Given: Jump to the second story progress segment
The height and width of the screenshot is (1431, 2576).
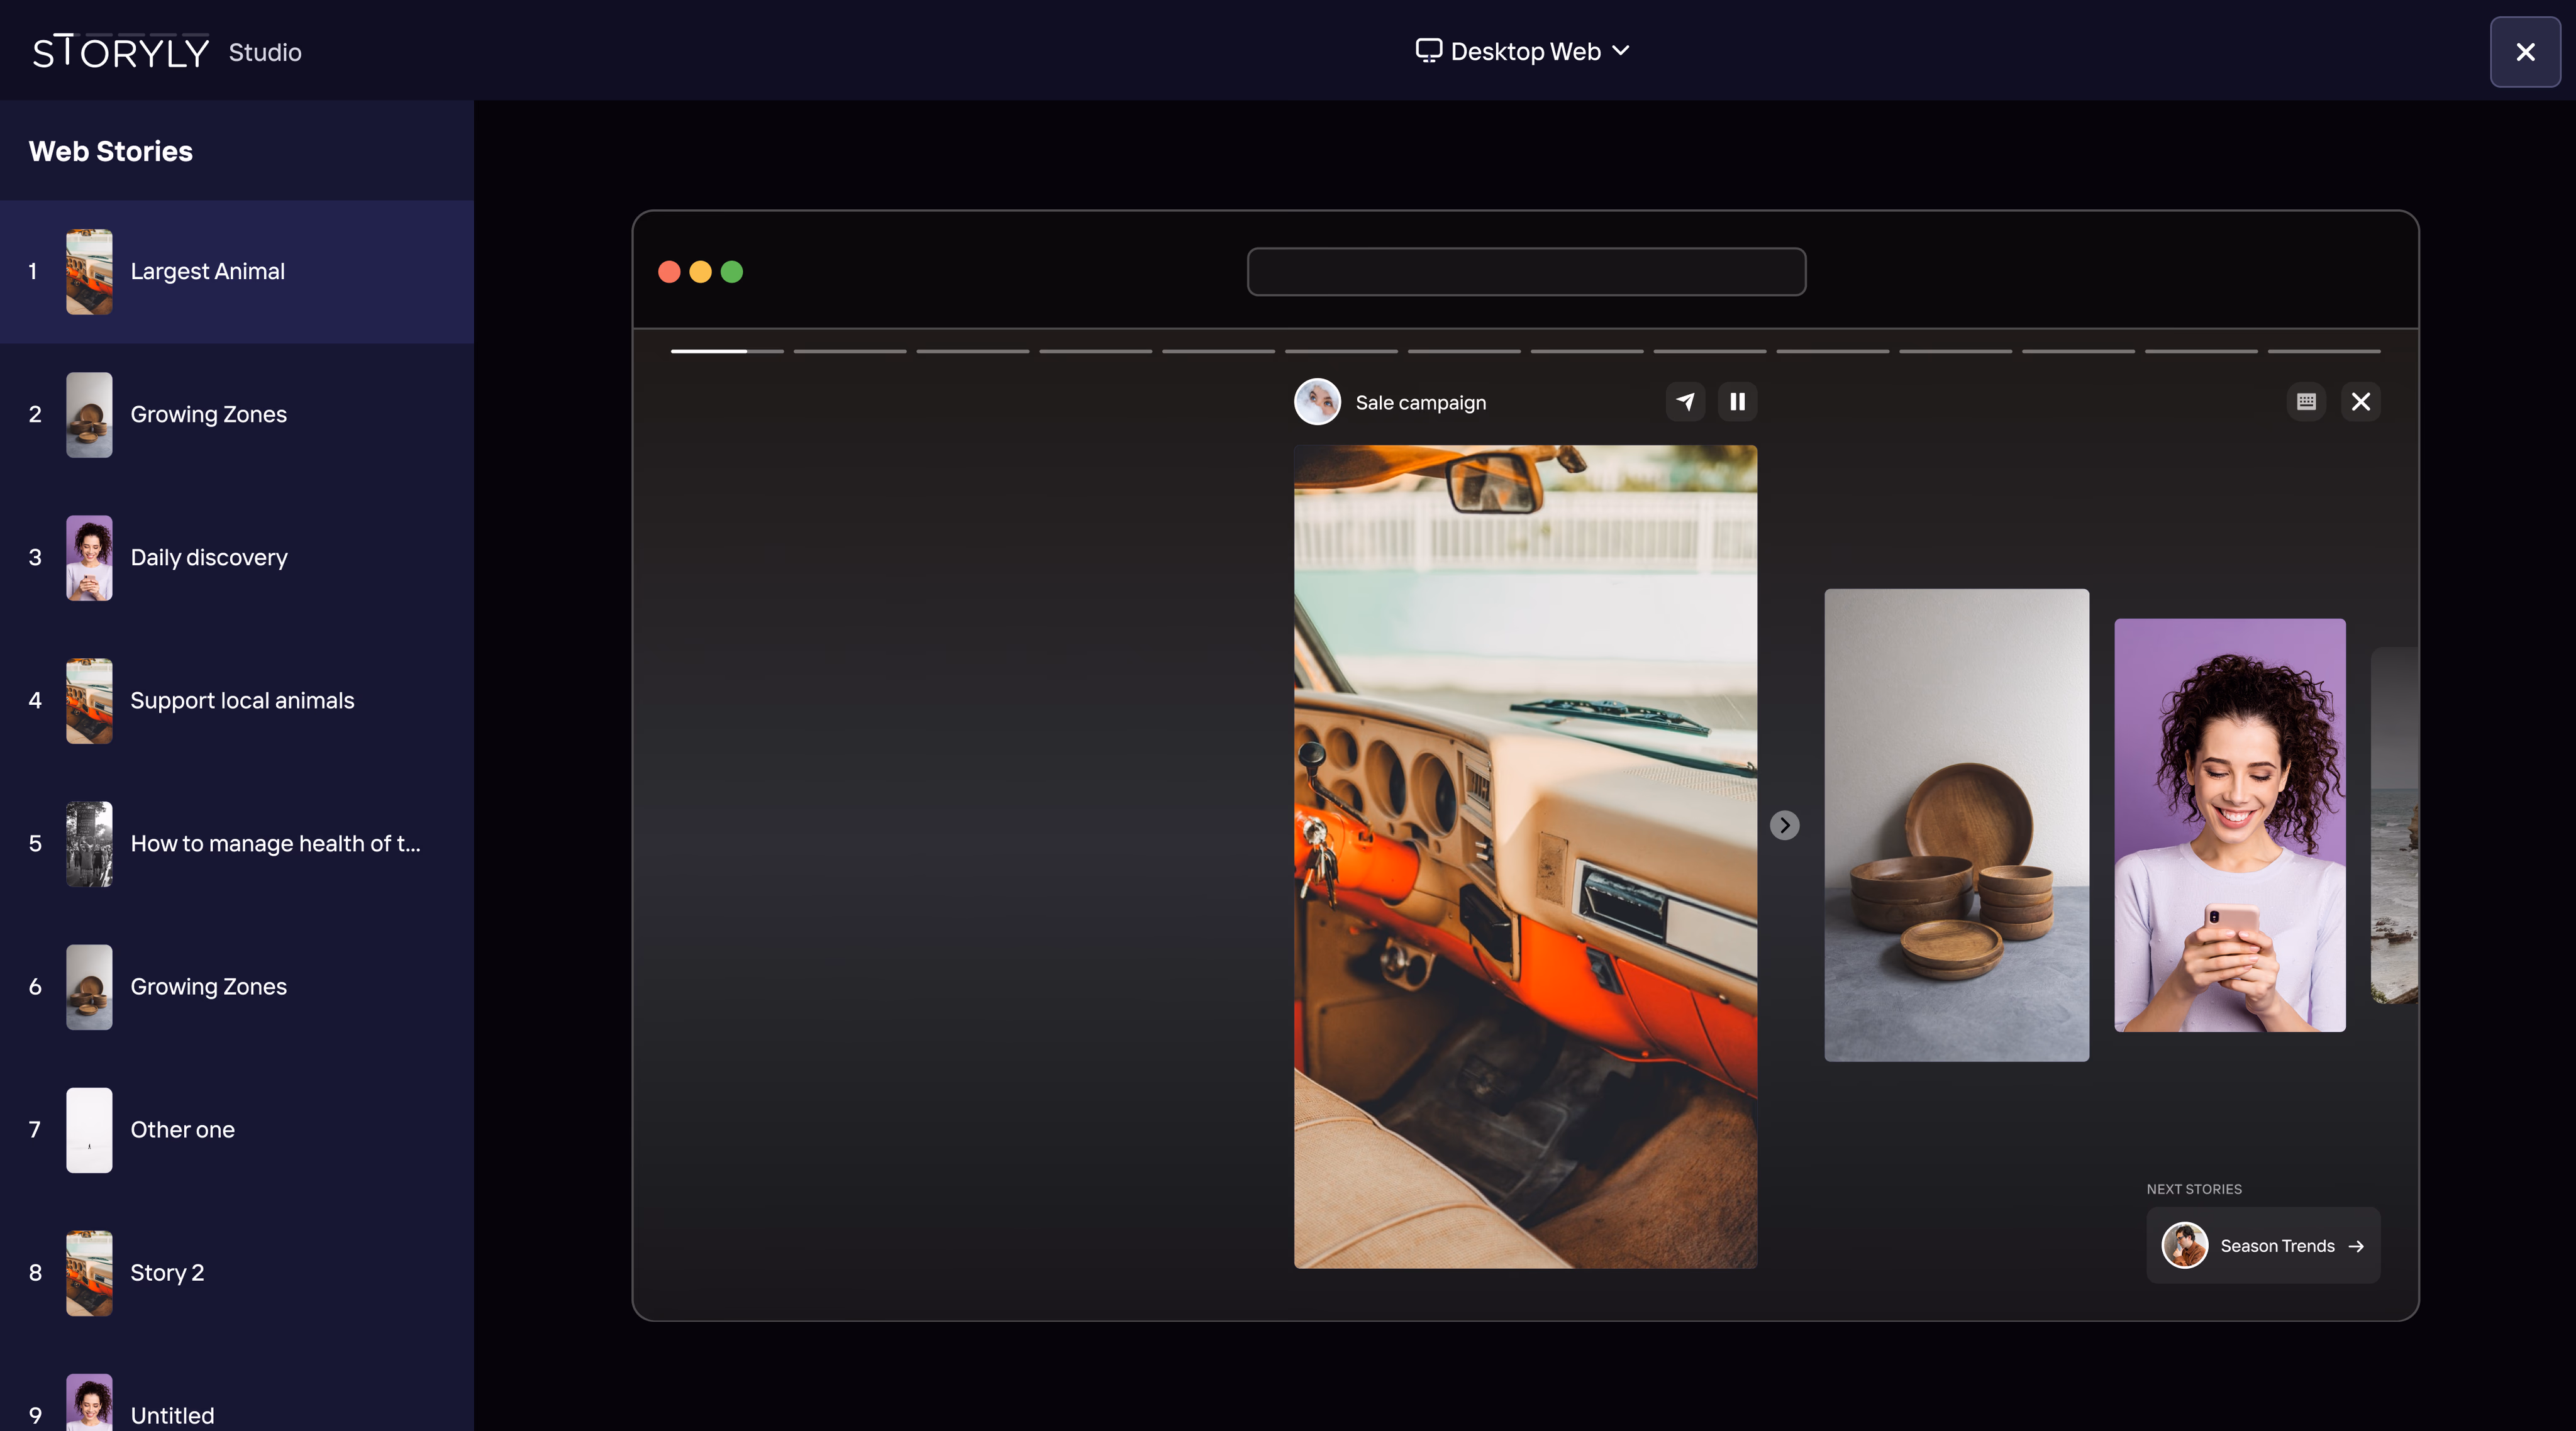Looking at the screenshot, I should (850, 351).
